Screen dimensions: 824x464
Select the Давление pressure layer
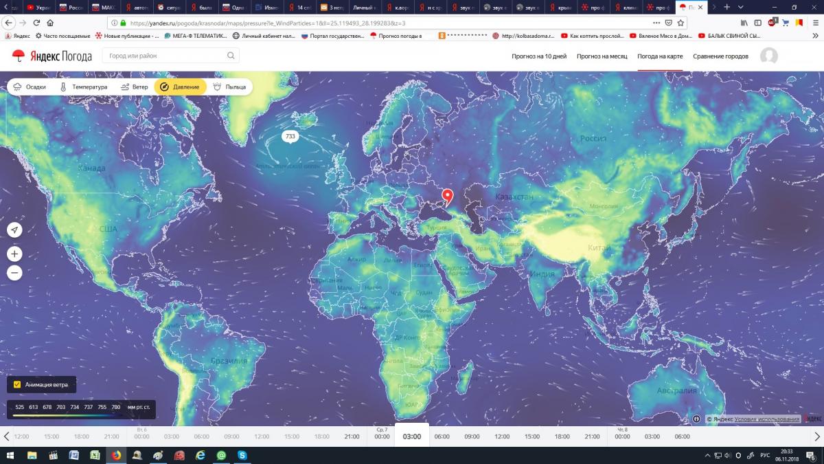coord(180,87)
